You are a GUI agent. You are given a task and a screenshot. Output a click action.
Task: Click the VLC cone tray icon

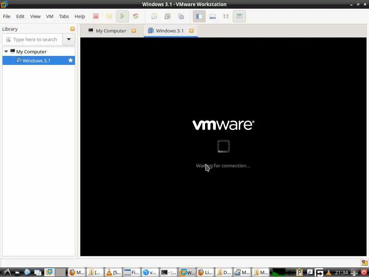(329, 273)
